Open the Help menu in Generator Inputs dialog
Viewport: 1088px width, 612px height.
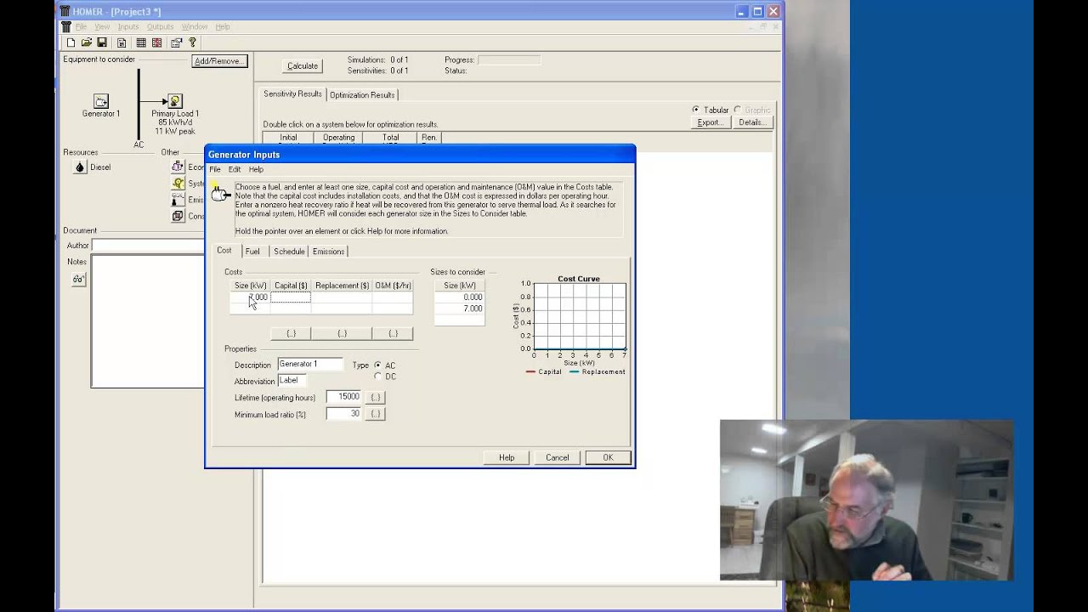[x=256, y=169]
